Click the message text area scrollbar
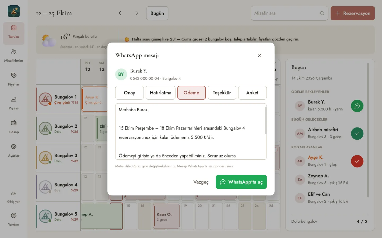The image size is (382, 238). pos(266,120)
